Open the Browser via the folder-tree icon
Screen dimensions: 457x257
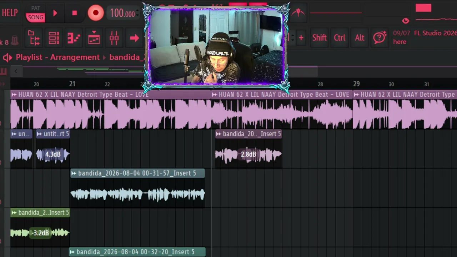coord(34,38)
